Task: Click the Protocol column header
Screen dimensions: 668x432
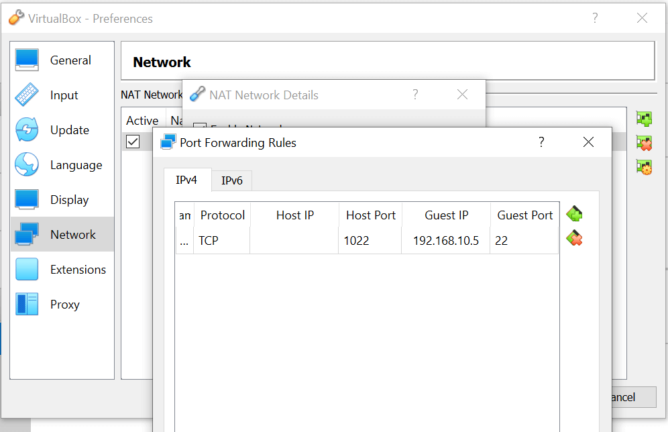Action: tap(222, 215)
